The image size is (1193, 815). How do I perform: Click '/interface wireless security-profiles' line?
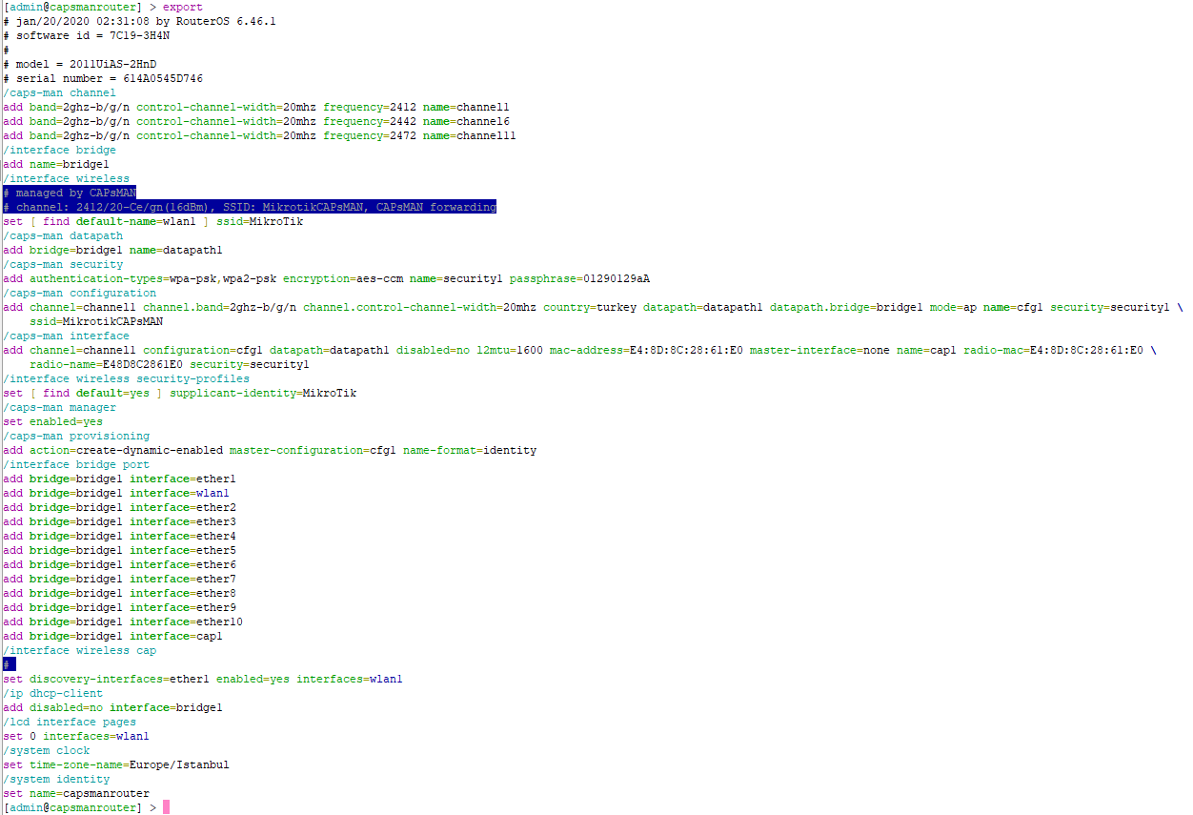127,378
